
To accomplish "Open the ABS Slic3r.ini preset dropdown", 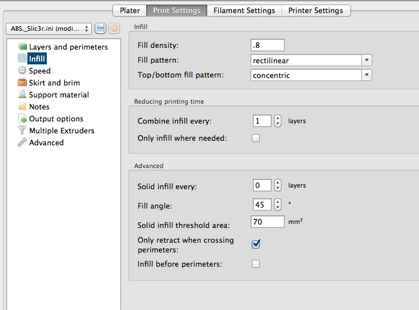I will click(x=48, y=28).
